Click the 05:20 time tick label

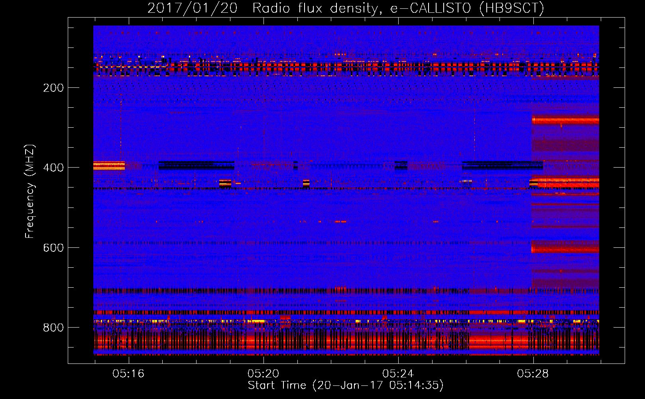pyautogui.click(x=263, y=374)
